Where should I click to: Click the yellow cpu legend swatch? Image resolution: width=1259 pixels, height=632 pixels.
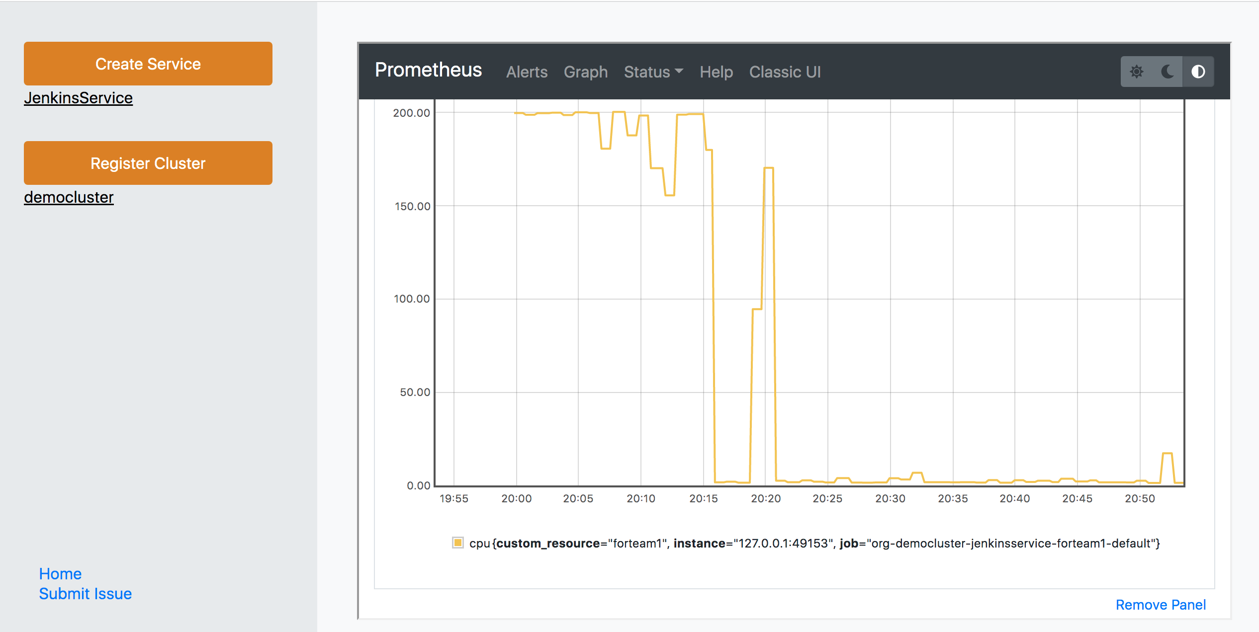457,543
